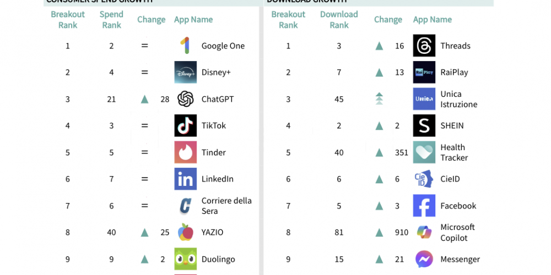
Task: Click the Microsoft Copilot icon
Action: click(424, 232)
